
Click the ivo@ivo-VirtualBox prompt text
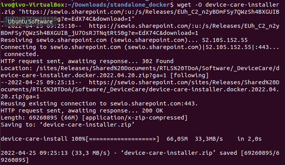[33, 5]
